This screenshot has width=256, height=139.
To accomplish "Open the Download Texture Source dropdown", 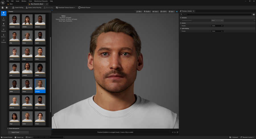I will tap(65, 7).
